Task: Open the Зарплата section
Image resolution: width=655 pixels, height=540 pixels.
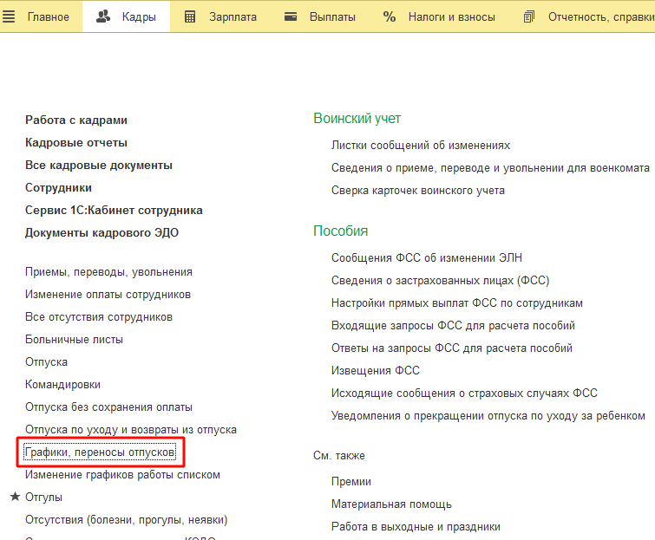Action: coord(233,16)
